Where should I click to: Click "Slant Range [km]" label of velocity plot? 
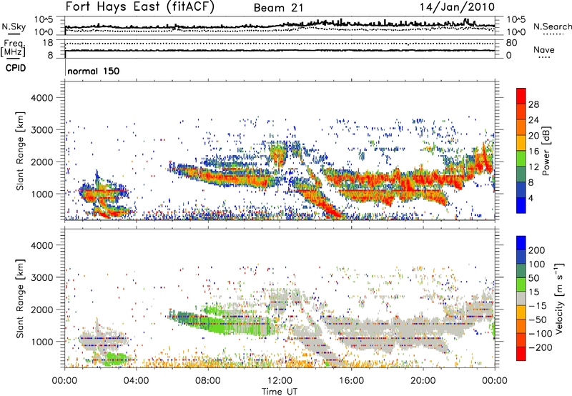click(21, 299)
